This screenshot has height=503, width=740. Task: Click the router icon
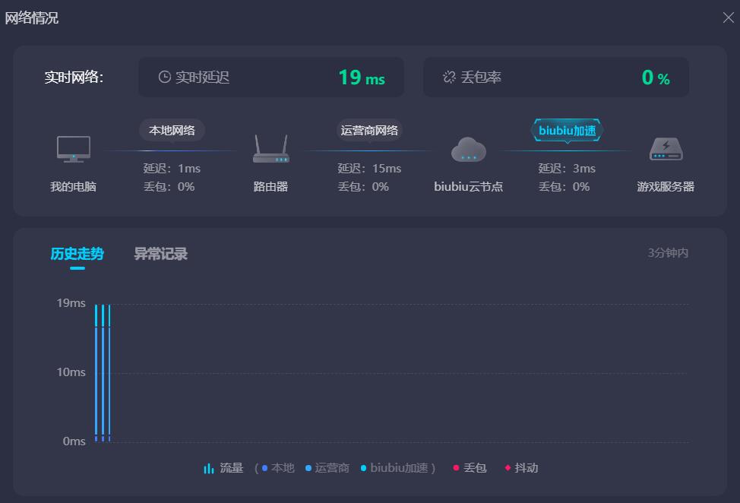(270, 149)
